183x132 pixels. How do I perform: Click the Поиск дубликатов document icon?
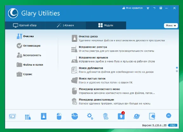click(74, 70)
